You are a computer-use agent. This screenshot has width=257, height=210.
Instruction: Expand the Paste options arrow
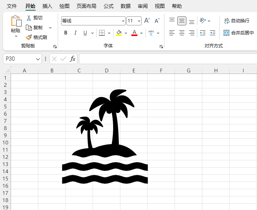point(16,36)
